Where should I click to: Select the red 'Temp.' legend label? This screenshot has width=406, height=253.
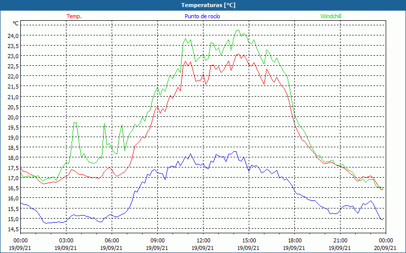[74, 16]
